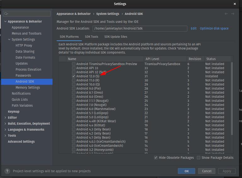The height and width of the screenshot is (178, 242).
Task: Open Quick Lists settings
Action: point(20,100)
